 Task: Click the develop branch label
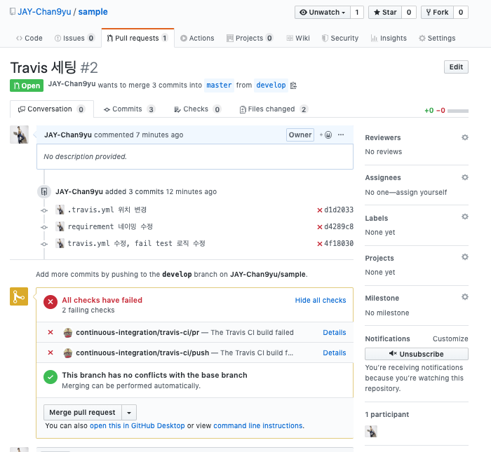(x=271, y=85)
